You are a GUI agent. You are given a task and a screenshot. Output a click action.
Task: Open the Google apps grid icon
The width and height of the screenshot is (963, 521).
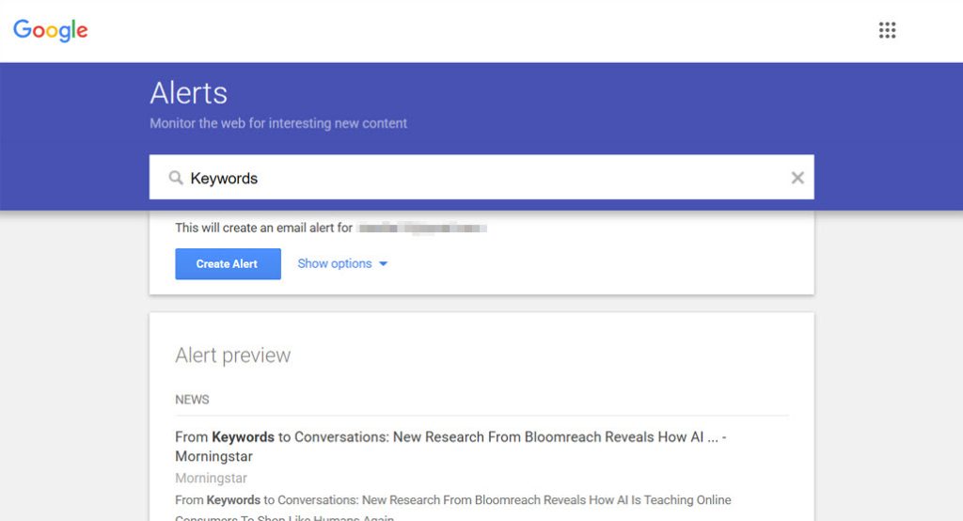pos(887,30)
